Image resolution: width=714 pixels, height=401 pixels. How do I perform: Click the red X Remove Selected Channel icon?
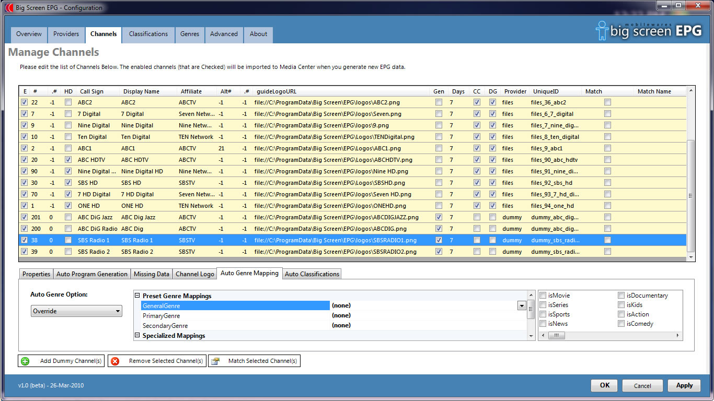tap(115, 361)
